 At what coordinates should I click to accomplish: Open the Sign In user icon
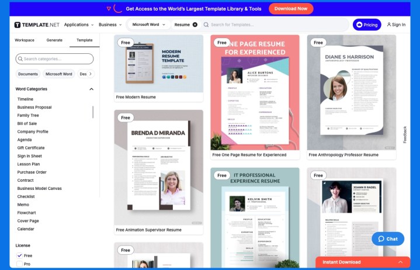click(x=389, y=25)
